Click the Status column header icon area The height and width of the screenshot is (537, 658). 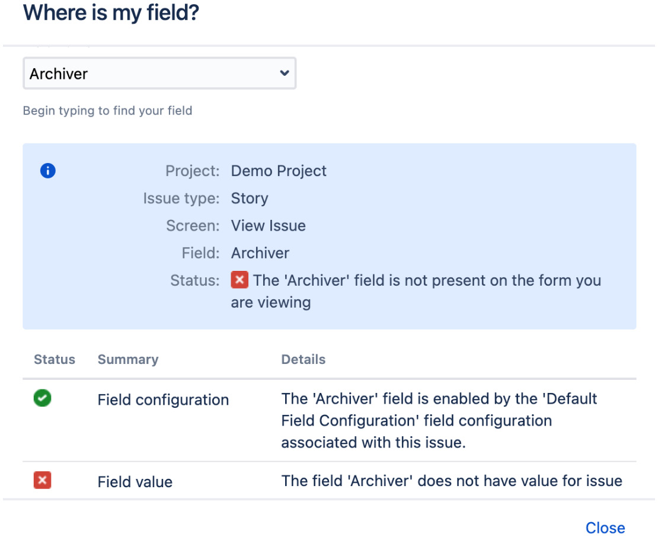pos(54,359)
